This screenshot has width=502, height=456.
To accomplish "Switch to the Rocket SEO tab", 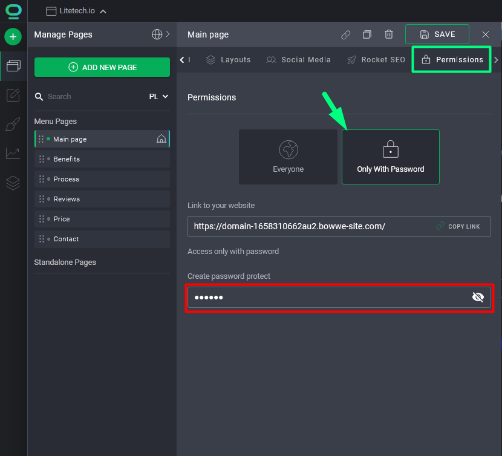I will [x=376, y=60].
